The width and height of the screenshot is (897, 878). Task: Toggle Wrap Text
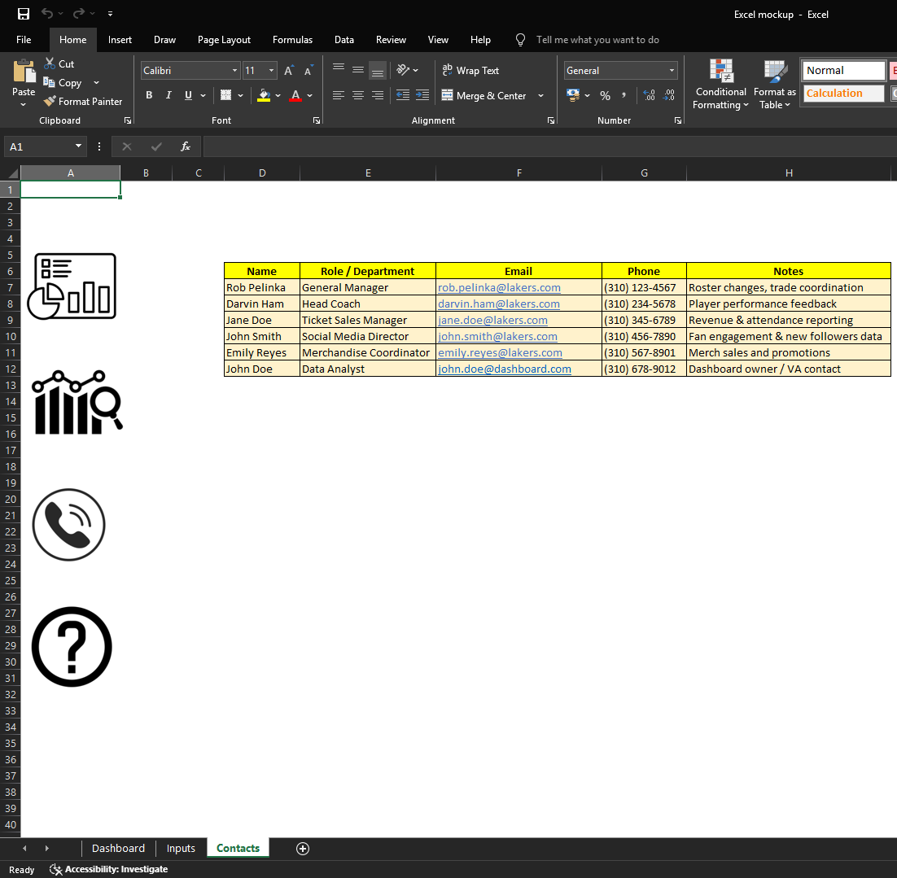coord(470,71)
